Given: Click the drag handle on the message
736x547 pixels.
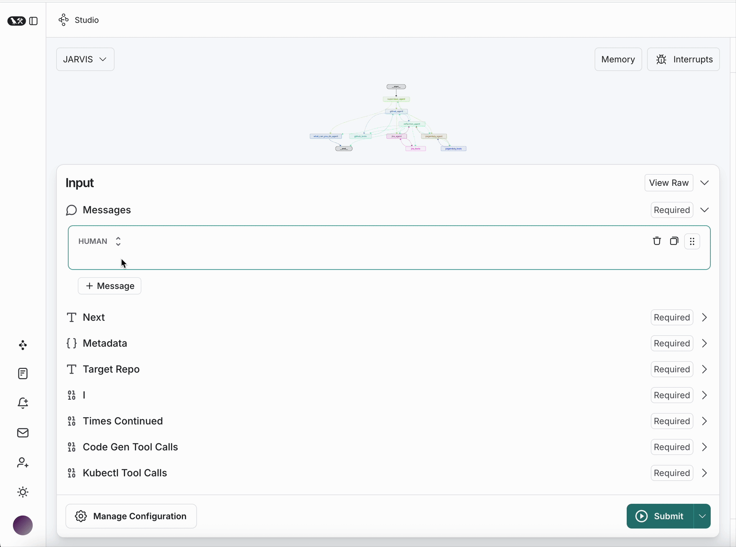Looking at the screenshot, I should pos(692,241).
